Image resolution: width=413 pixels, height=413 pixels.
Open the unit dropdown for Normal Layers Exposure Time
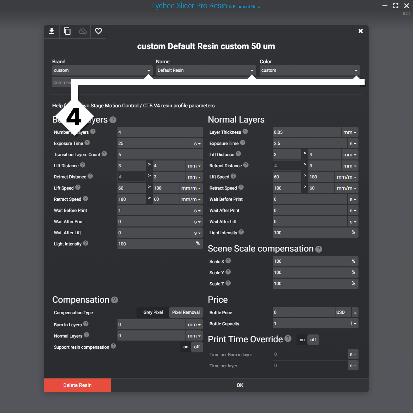point(352,143)
